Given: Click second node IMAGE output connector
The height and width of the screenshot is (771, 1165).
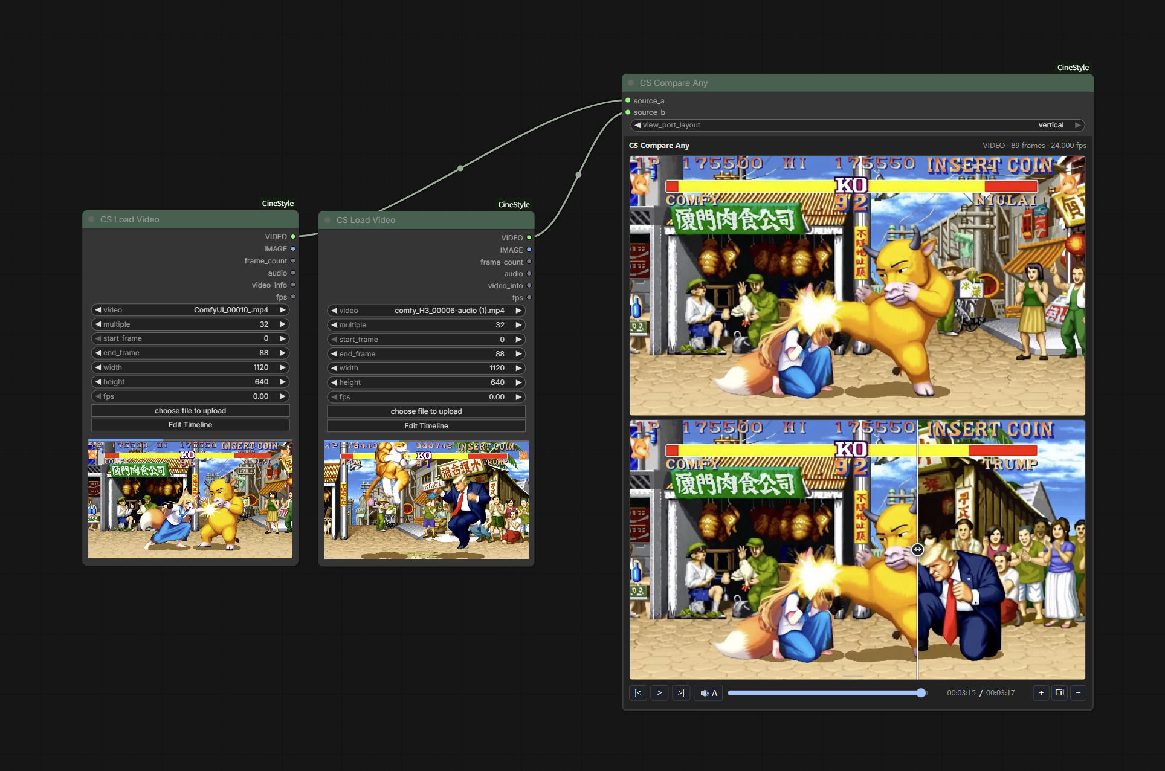Looking at the screenshot, I should point(529,250).
